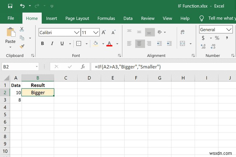Screen dimensions: 236x157
Task: Click the Tell me lightbulb icon
Action: (x=202, y=18)
